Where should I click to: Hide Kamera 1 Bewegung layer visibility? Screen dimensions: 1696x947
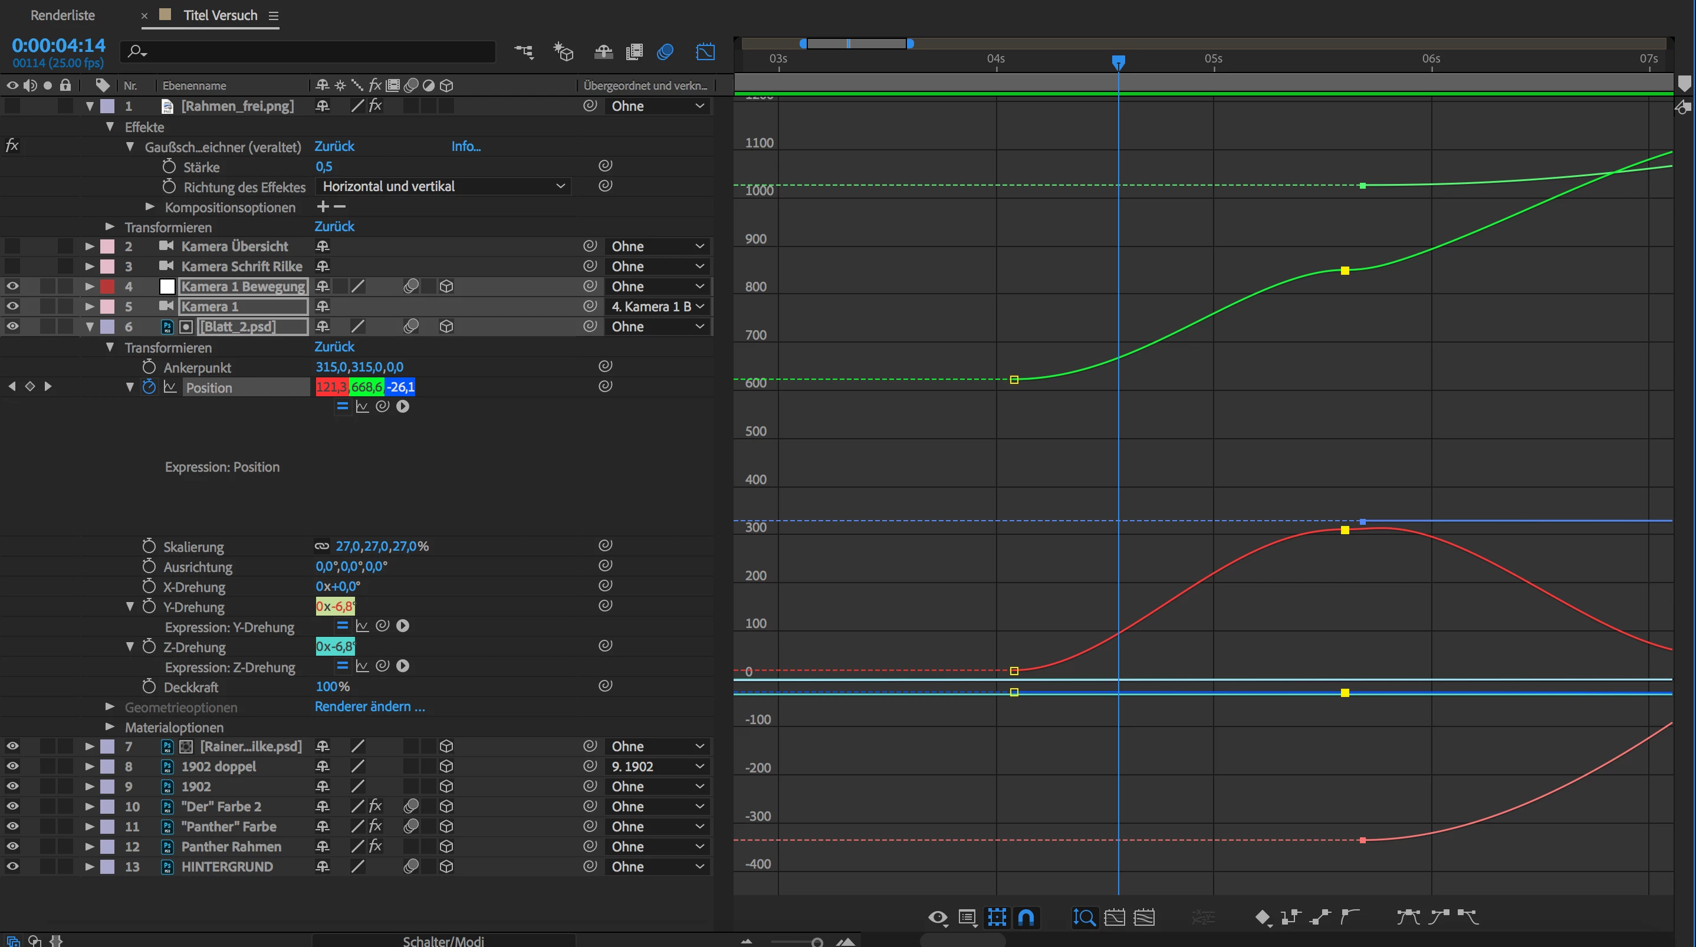(12, 287)
